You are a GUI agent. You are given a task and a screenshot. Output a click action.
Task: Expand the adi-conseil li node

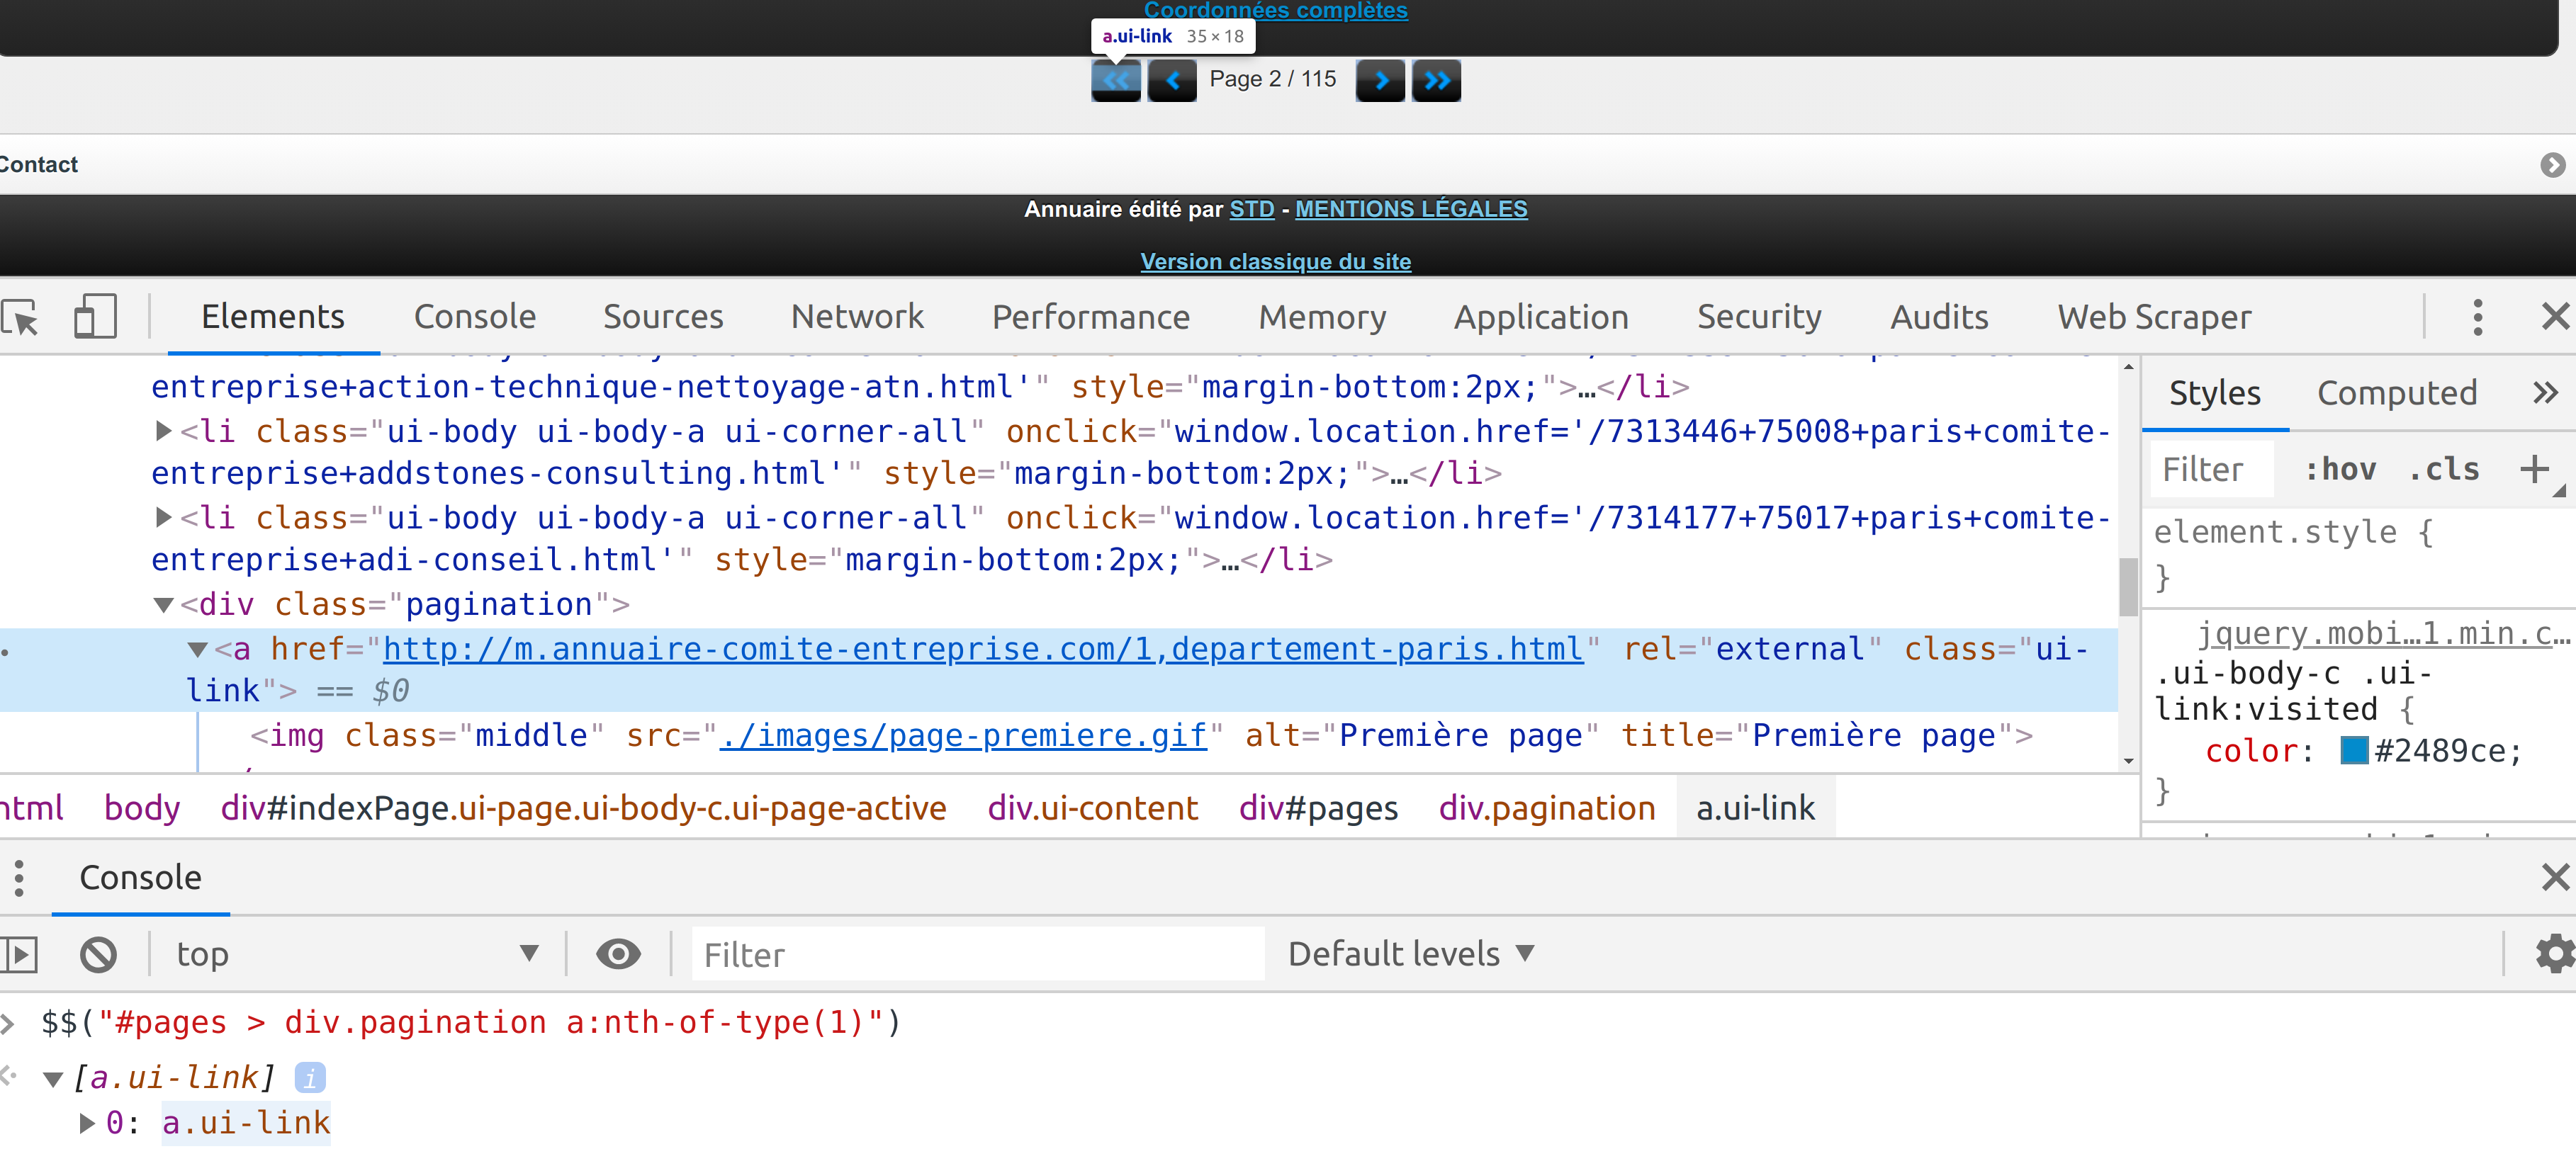[x=163, y=518]
